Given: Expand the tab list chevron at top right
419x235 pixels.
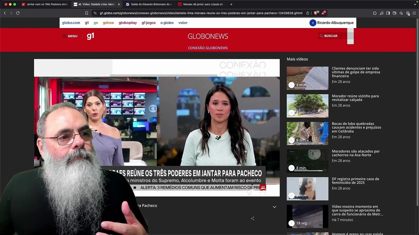Looking at the screenshot, I should point(415,4).
